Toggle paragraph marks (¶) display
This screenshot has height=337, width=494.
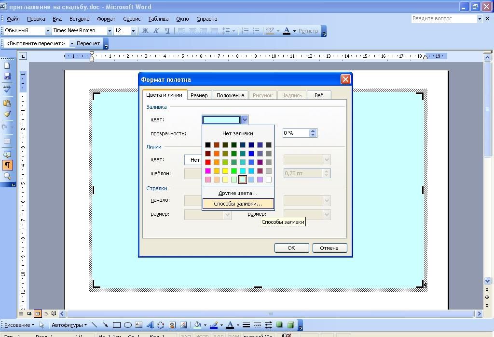pyautogui.click(x=7, y=165)
